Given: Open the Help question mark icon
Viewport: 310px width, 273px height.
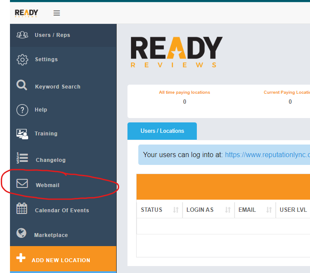Looking at the screenshot, I should tap(22, 110).
